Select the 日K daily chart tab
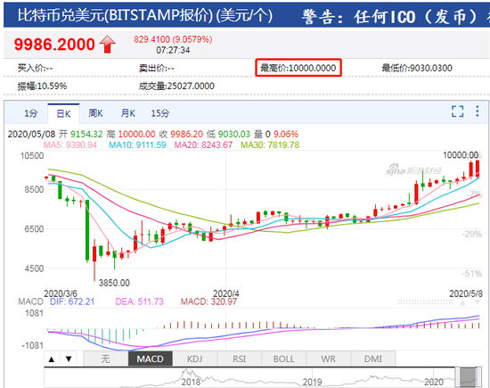 tap(63, 113)
